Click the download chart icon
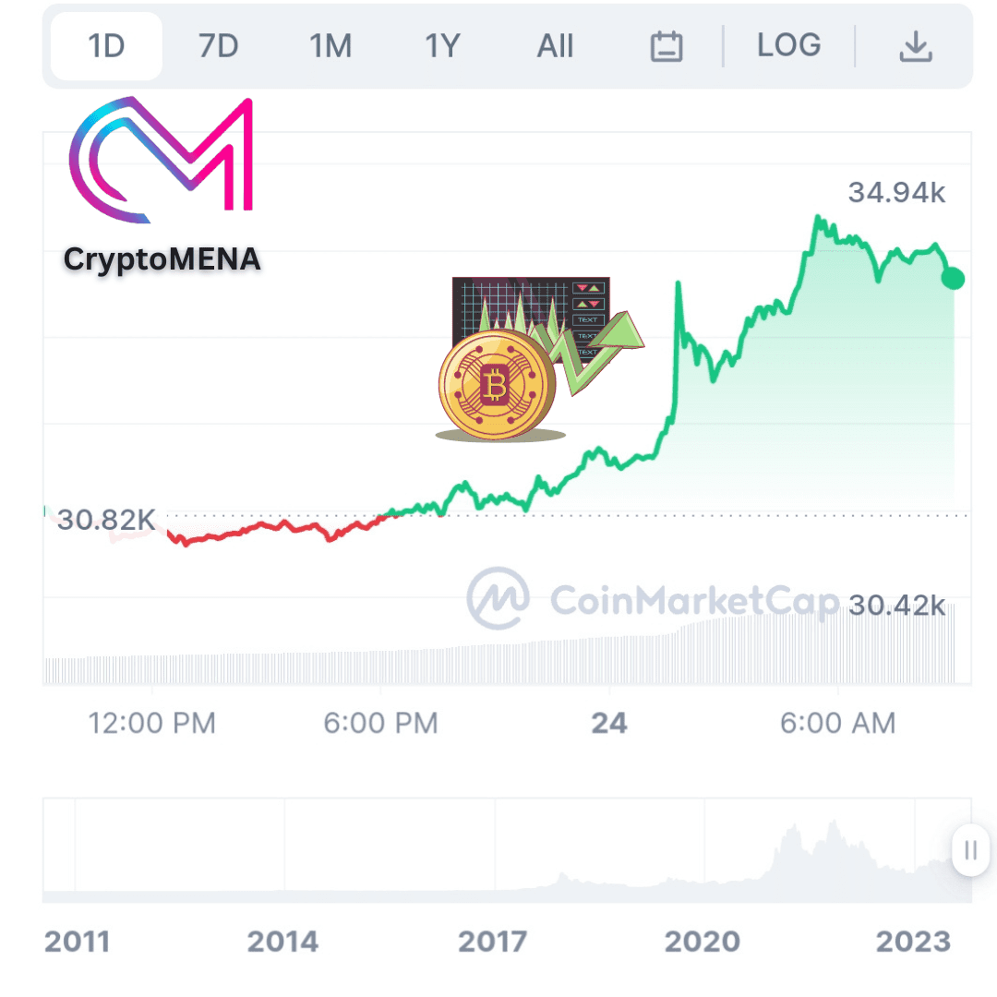 916,46
